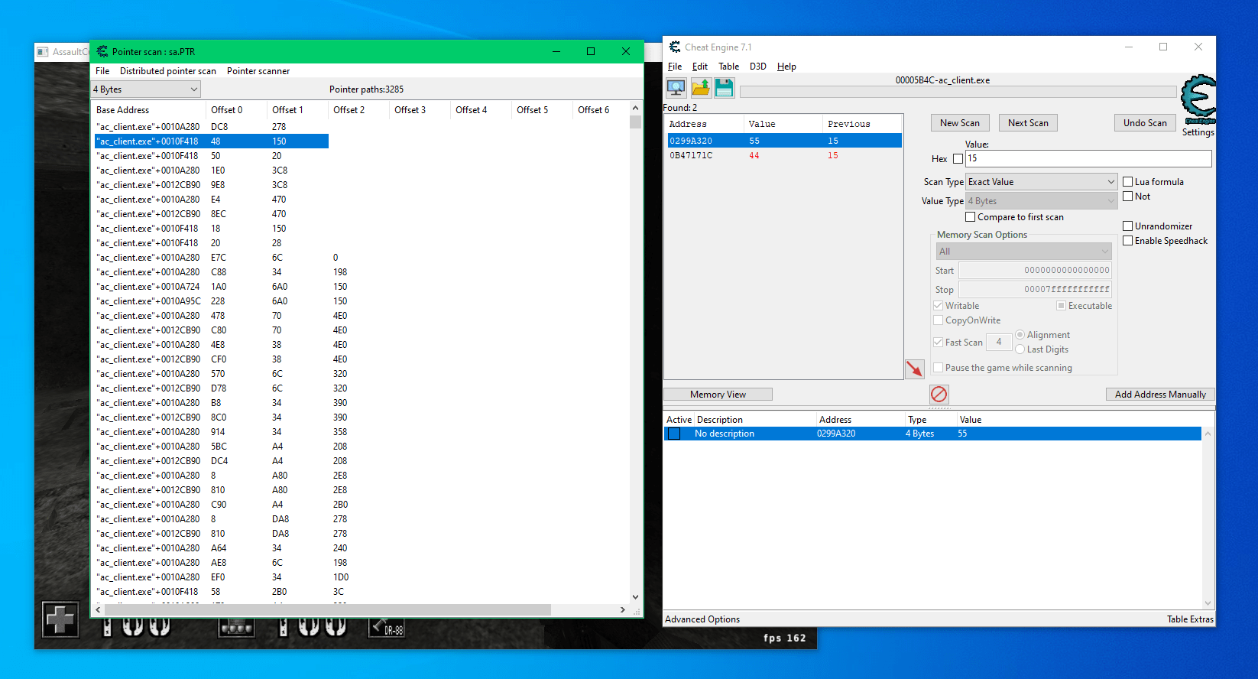Image resolution: width=1258 pixels, height=679 pixels.
Task: Tick the Not checkbox
Action: tap(1127, 197)
